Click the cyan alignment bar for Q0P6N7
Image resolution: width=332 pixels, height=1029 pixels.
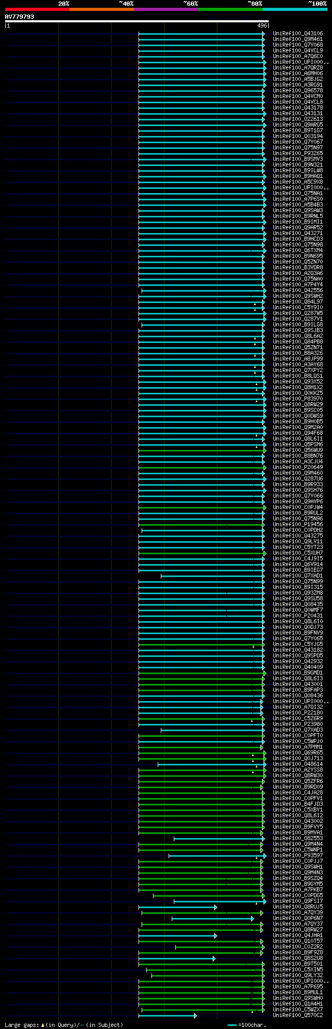(x=213, y=918)
